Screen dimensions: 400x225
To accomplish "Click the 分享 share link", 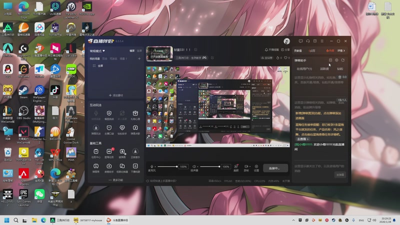I will click(285, 49).
